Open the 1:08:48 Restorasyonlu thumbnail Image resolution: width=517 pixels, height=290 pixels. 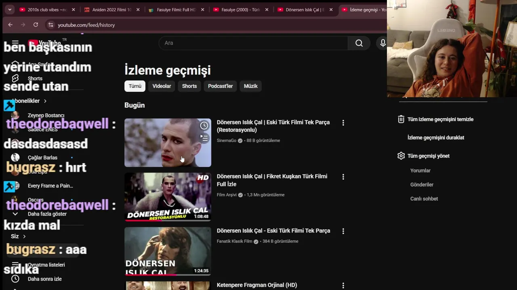(168, 197)
